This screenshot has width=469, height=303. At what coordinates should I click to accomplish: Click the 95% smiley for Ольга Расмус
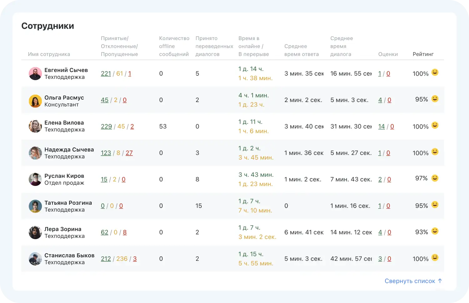coord(435,99)
